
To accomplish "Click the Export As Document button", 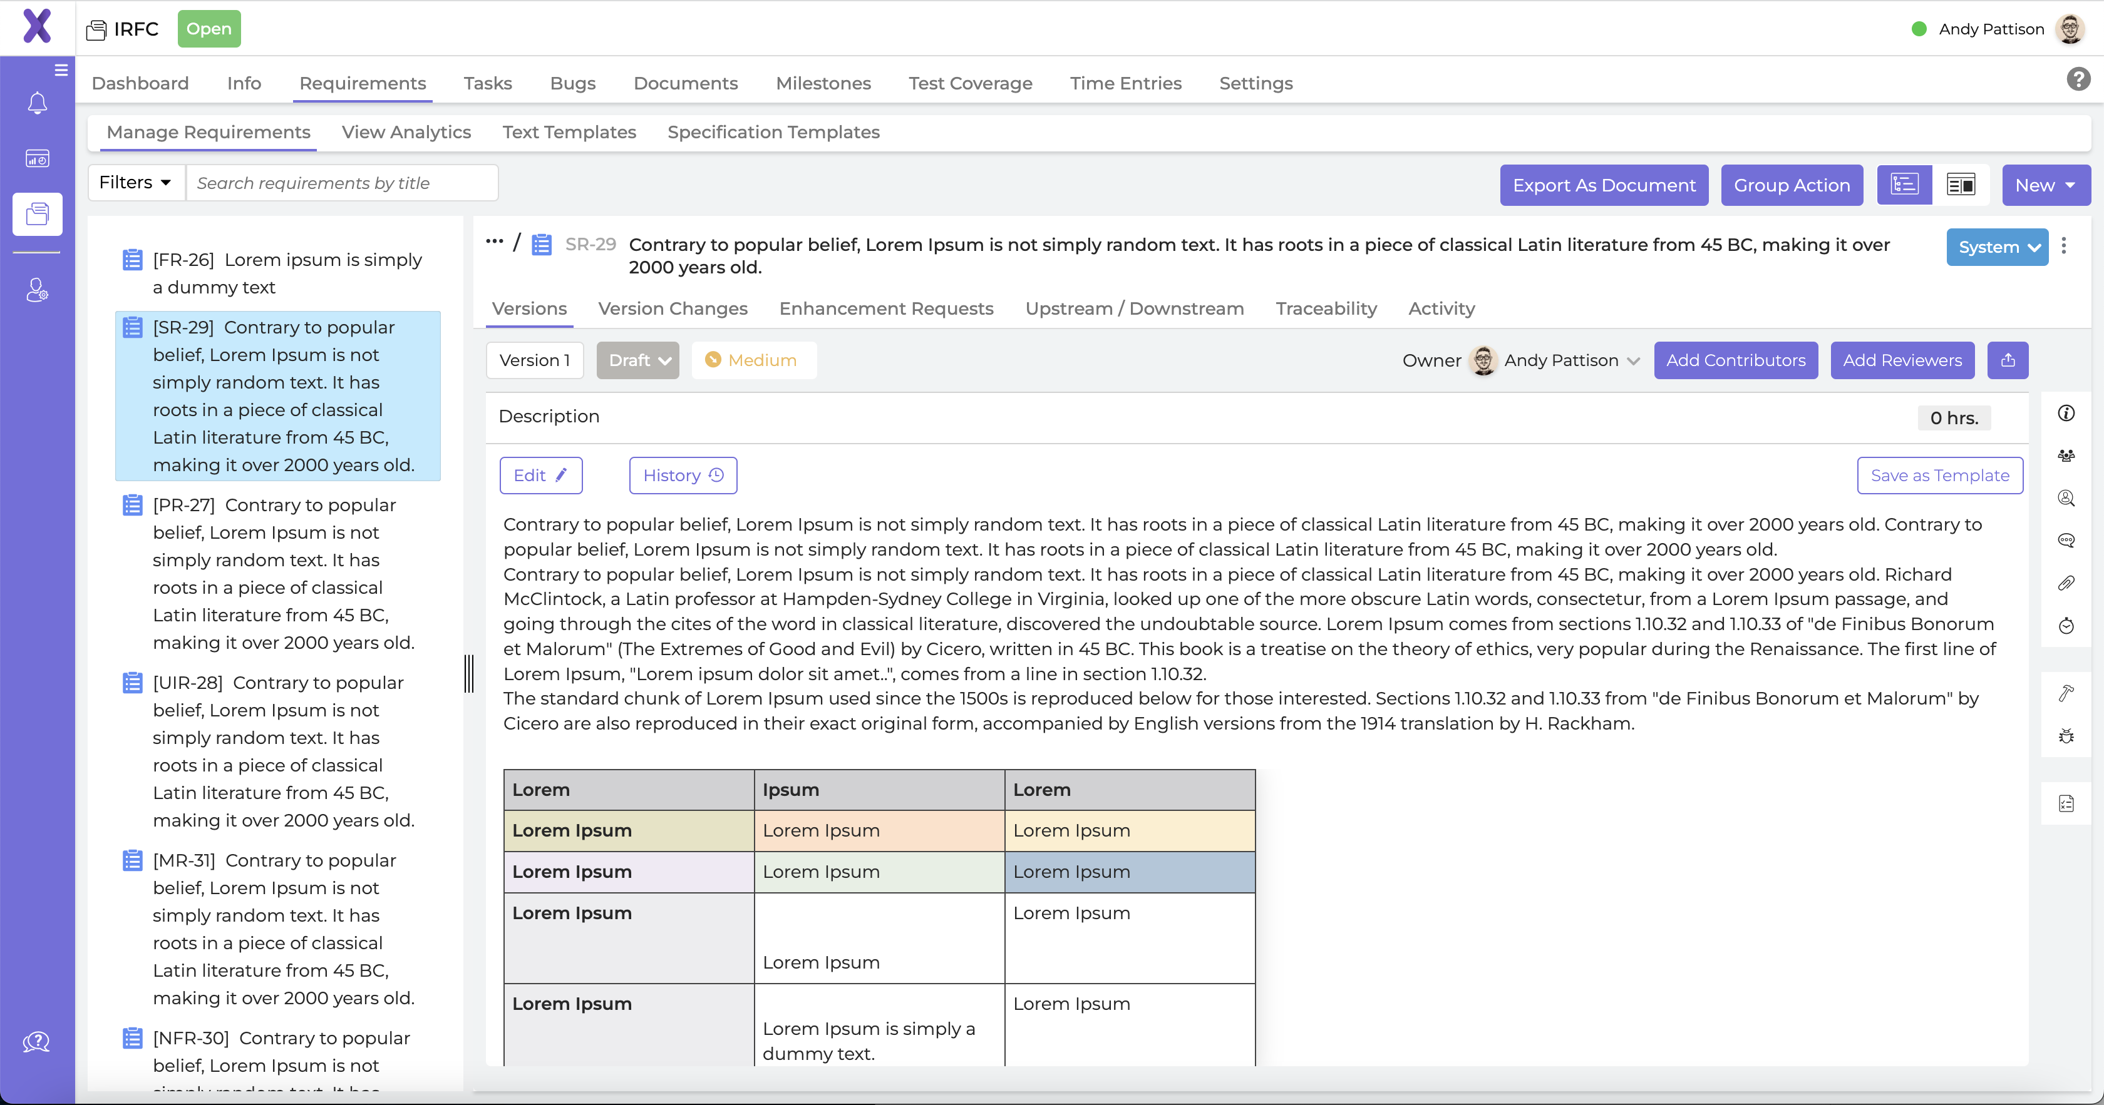I will click(1603, 185).
